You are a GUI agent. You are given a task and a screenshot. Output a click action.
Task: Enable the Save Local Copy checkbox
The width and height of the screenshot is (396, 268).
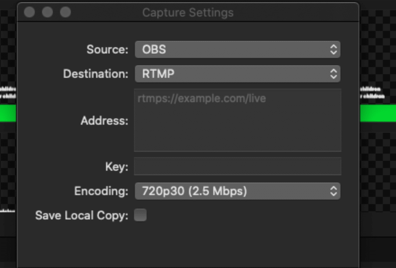[140, 215]
